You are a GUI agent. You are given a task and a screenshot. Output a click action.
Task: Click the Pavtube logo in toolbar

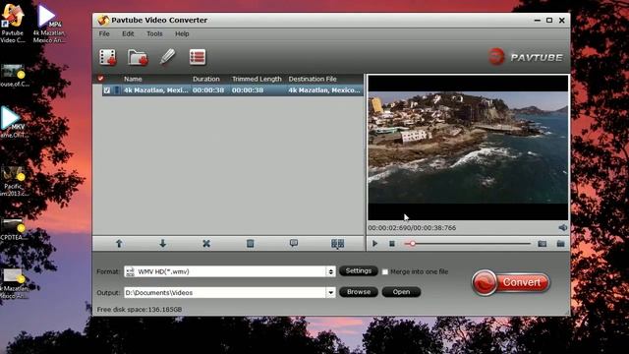click(x=526, y=57)
